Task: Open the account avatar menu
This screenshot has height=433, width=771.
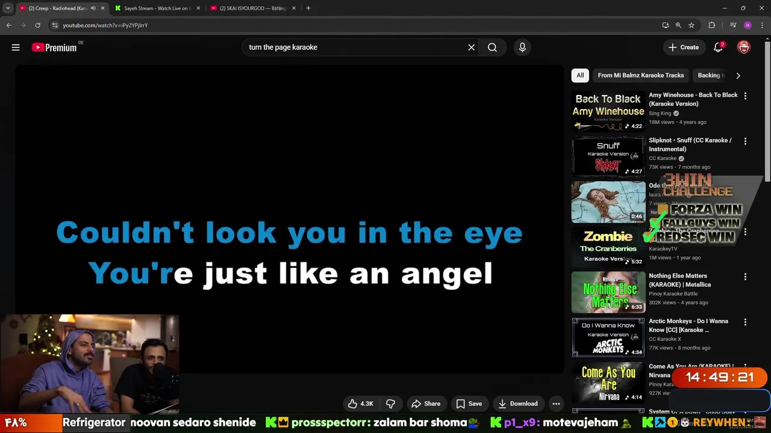Action: [x=744, y=48]
